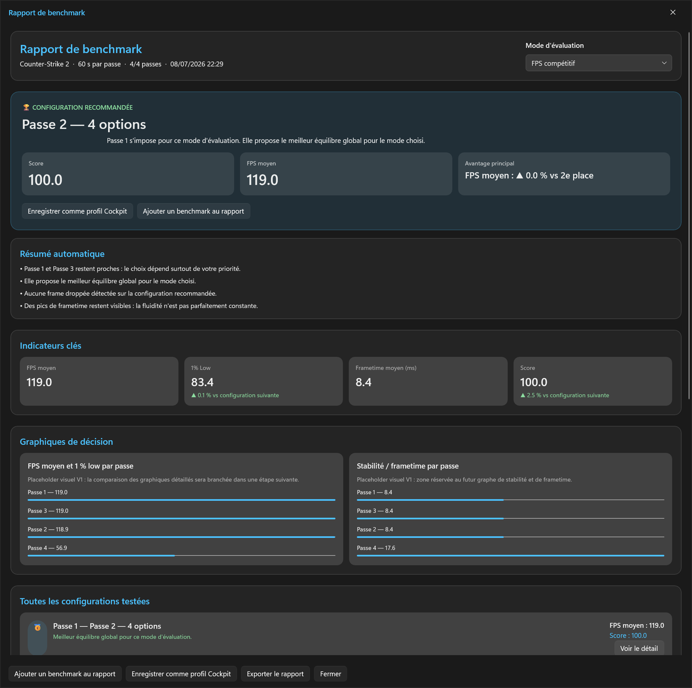Screen dimensions: 692x688
Task: Click '0.1 % vs configuration suivante' text
Action: pos(238,395)
